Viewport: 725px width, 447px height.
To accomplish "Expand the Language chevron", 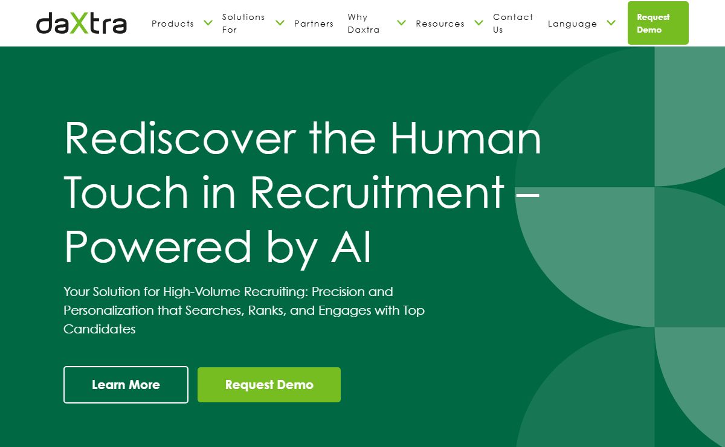I will (611, 23).
